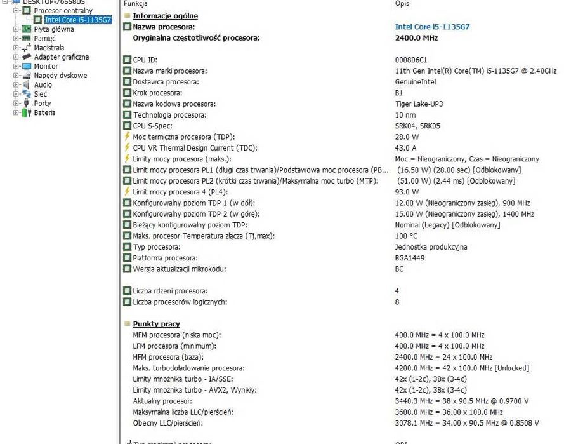Image resolution: width=564 pixels, height=444 pixels.
Task: Expand the Magistrala node
Action: (16, 48)
